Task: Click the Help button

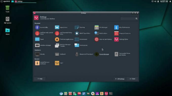Action: [40, 79]
